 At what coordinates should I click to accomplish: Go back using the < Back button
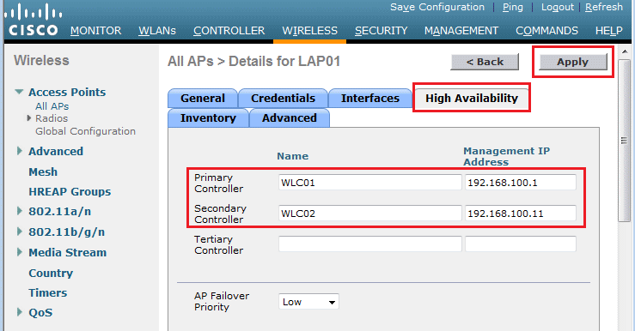[x=485, y=62]
